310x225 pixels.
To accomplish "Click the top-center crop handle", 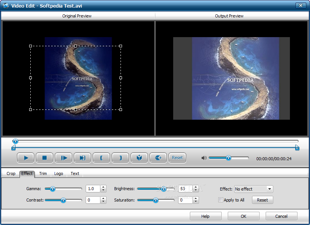I will 75,46.
